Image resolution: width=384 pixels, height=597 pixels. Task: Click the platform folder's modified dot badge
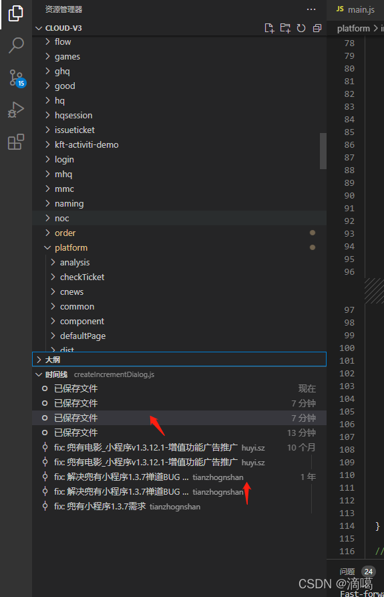click(312, 247)
